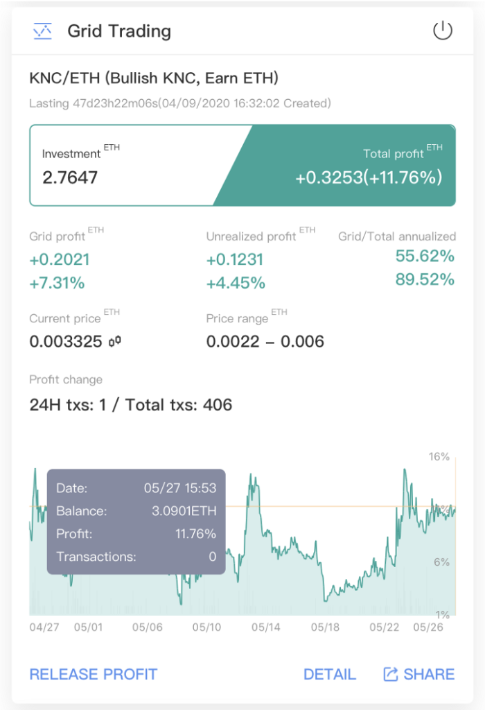This screenshot has height=710, width=485.
Task: Click the price range 0.0022 – 0.006
Action: (x=265, y=341)
